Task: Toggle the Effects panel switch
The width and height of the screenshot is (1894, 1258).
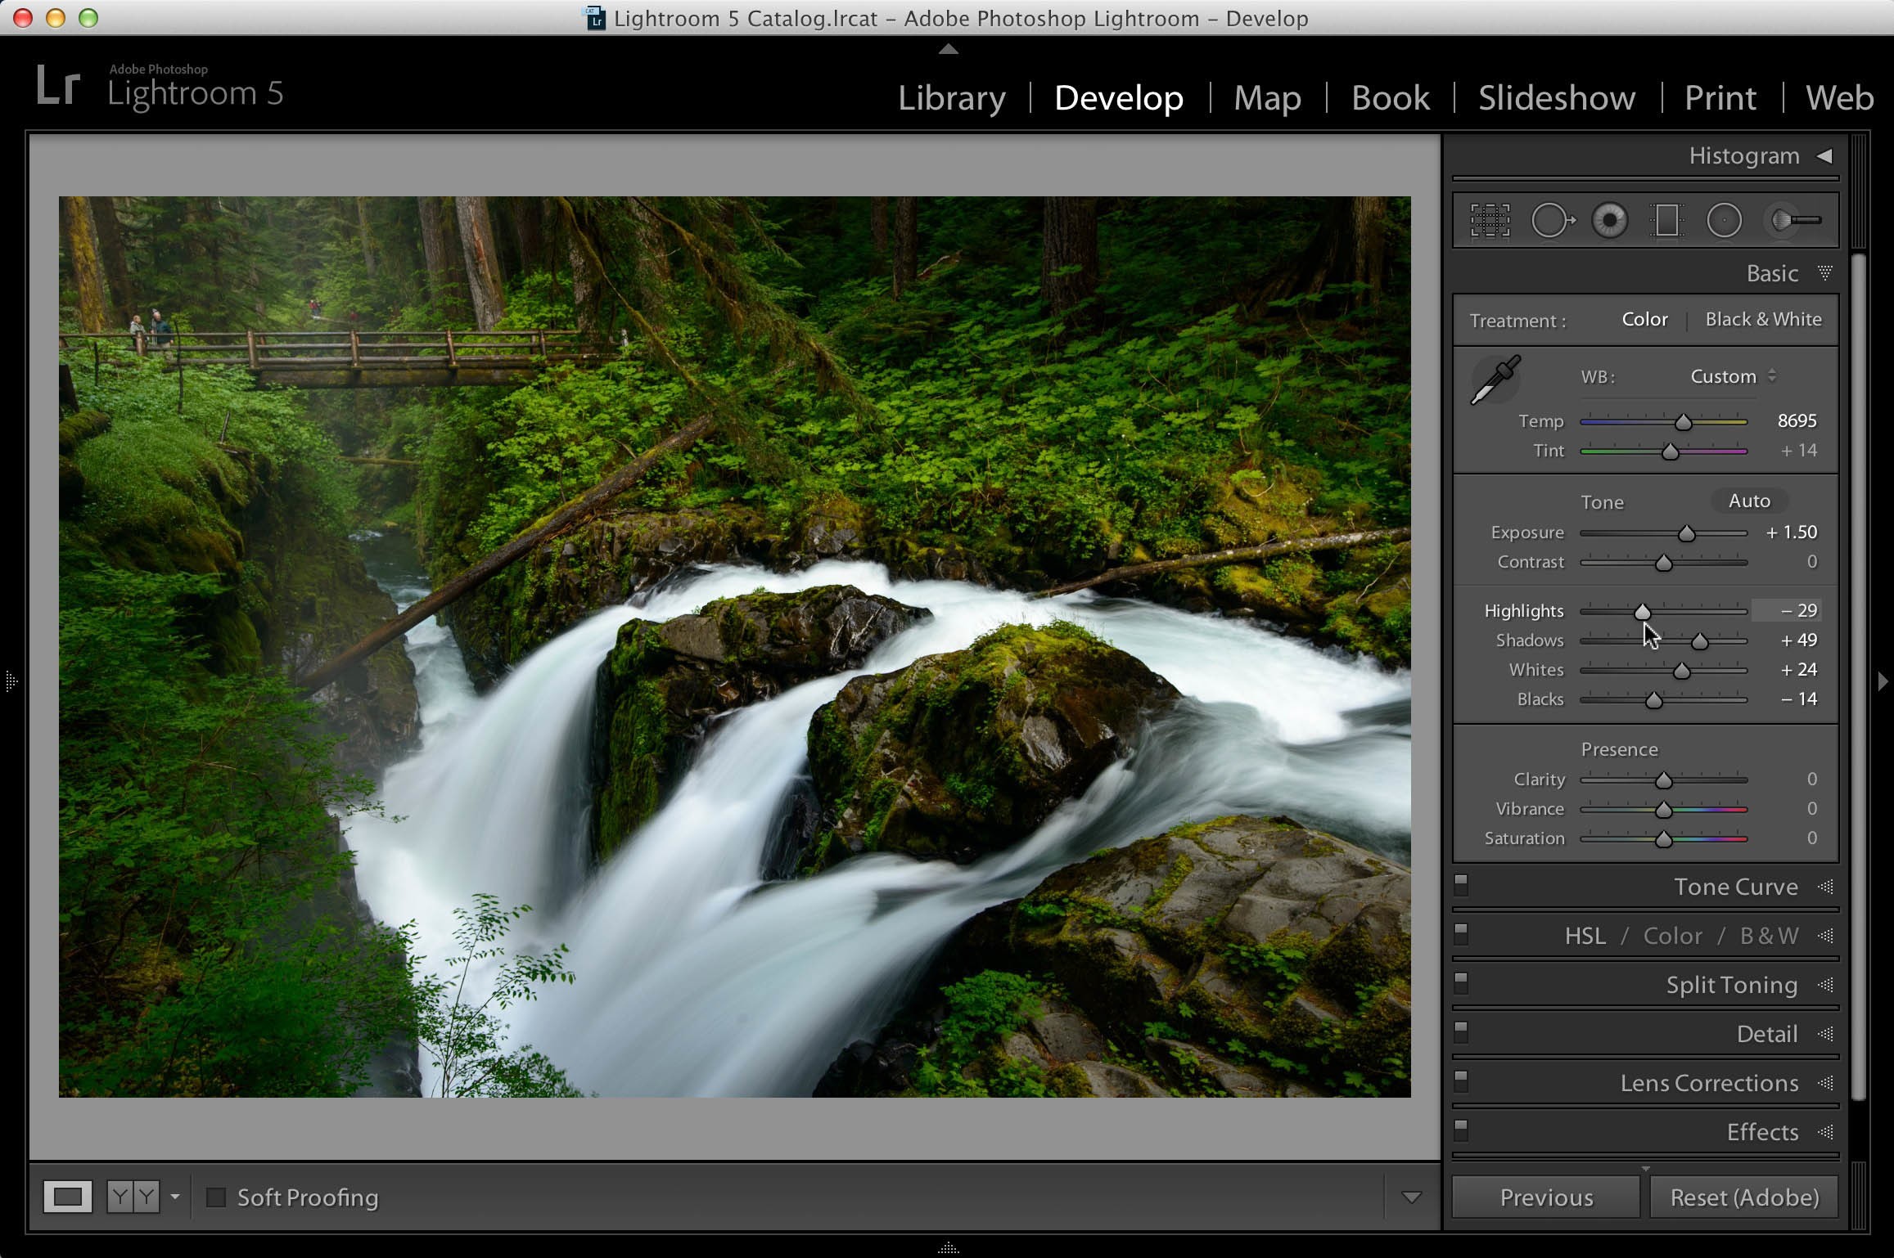Action: 1461,1130
